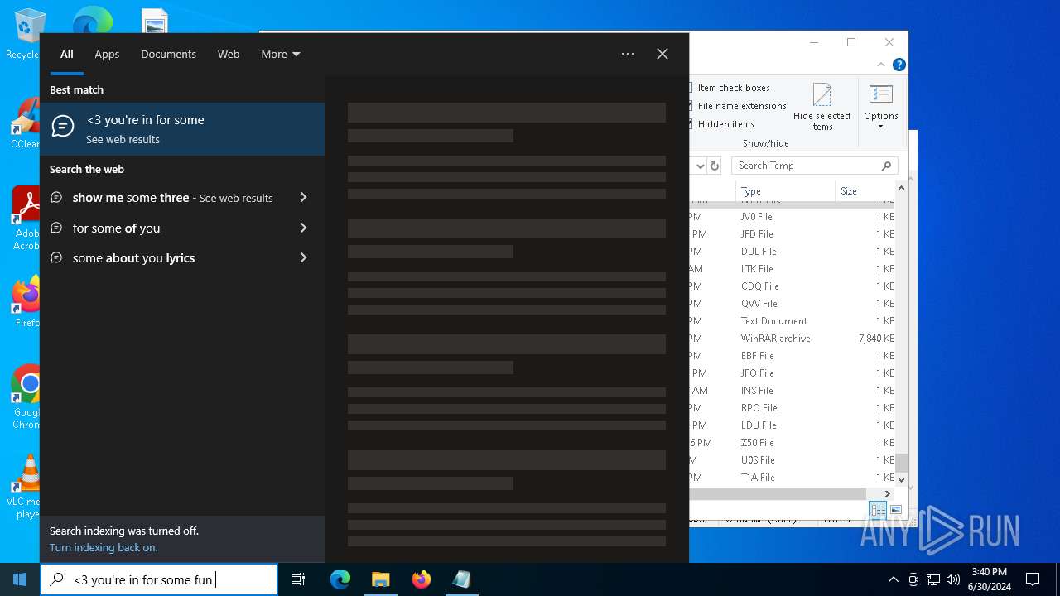Collapse the Explorer ribbon chevron
The height and width of the screenshot is (596, 1060).
point(883,65)
